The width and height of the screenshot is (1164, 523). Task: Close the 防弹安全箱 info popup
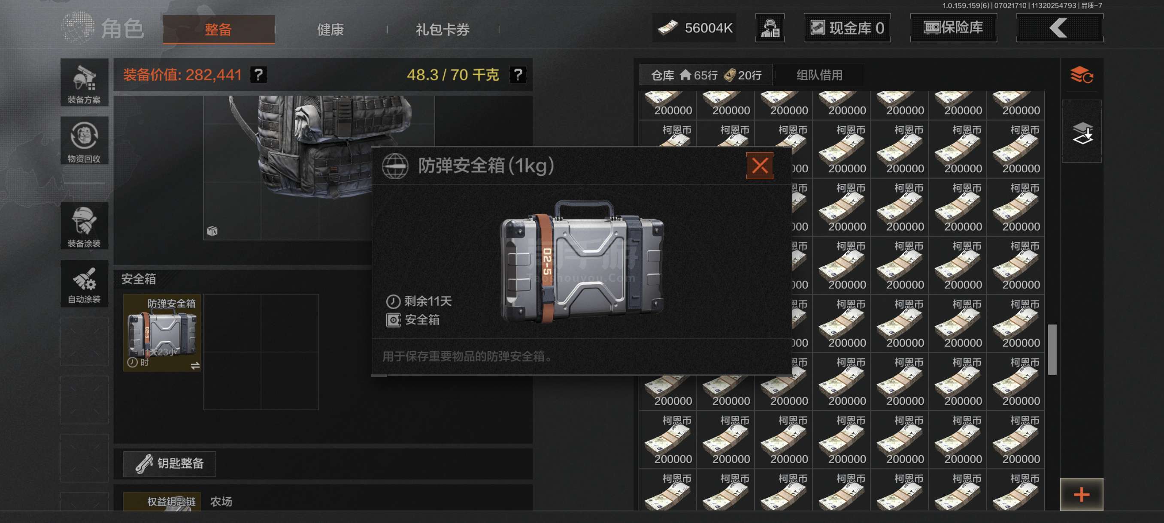point(760,166)
